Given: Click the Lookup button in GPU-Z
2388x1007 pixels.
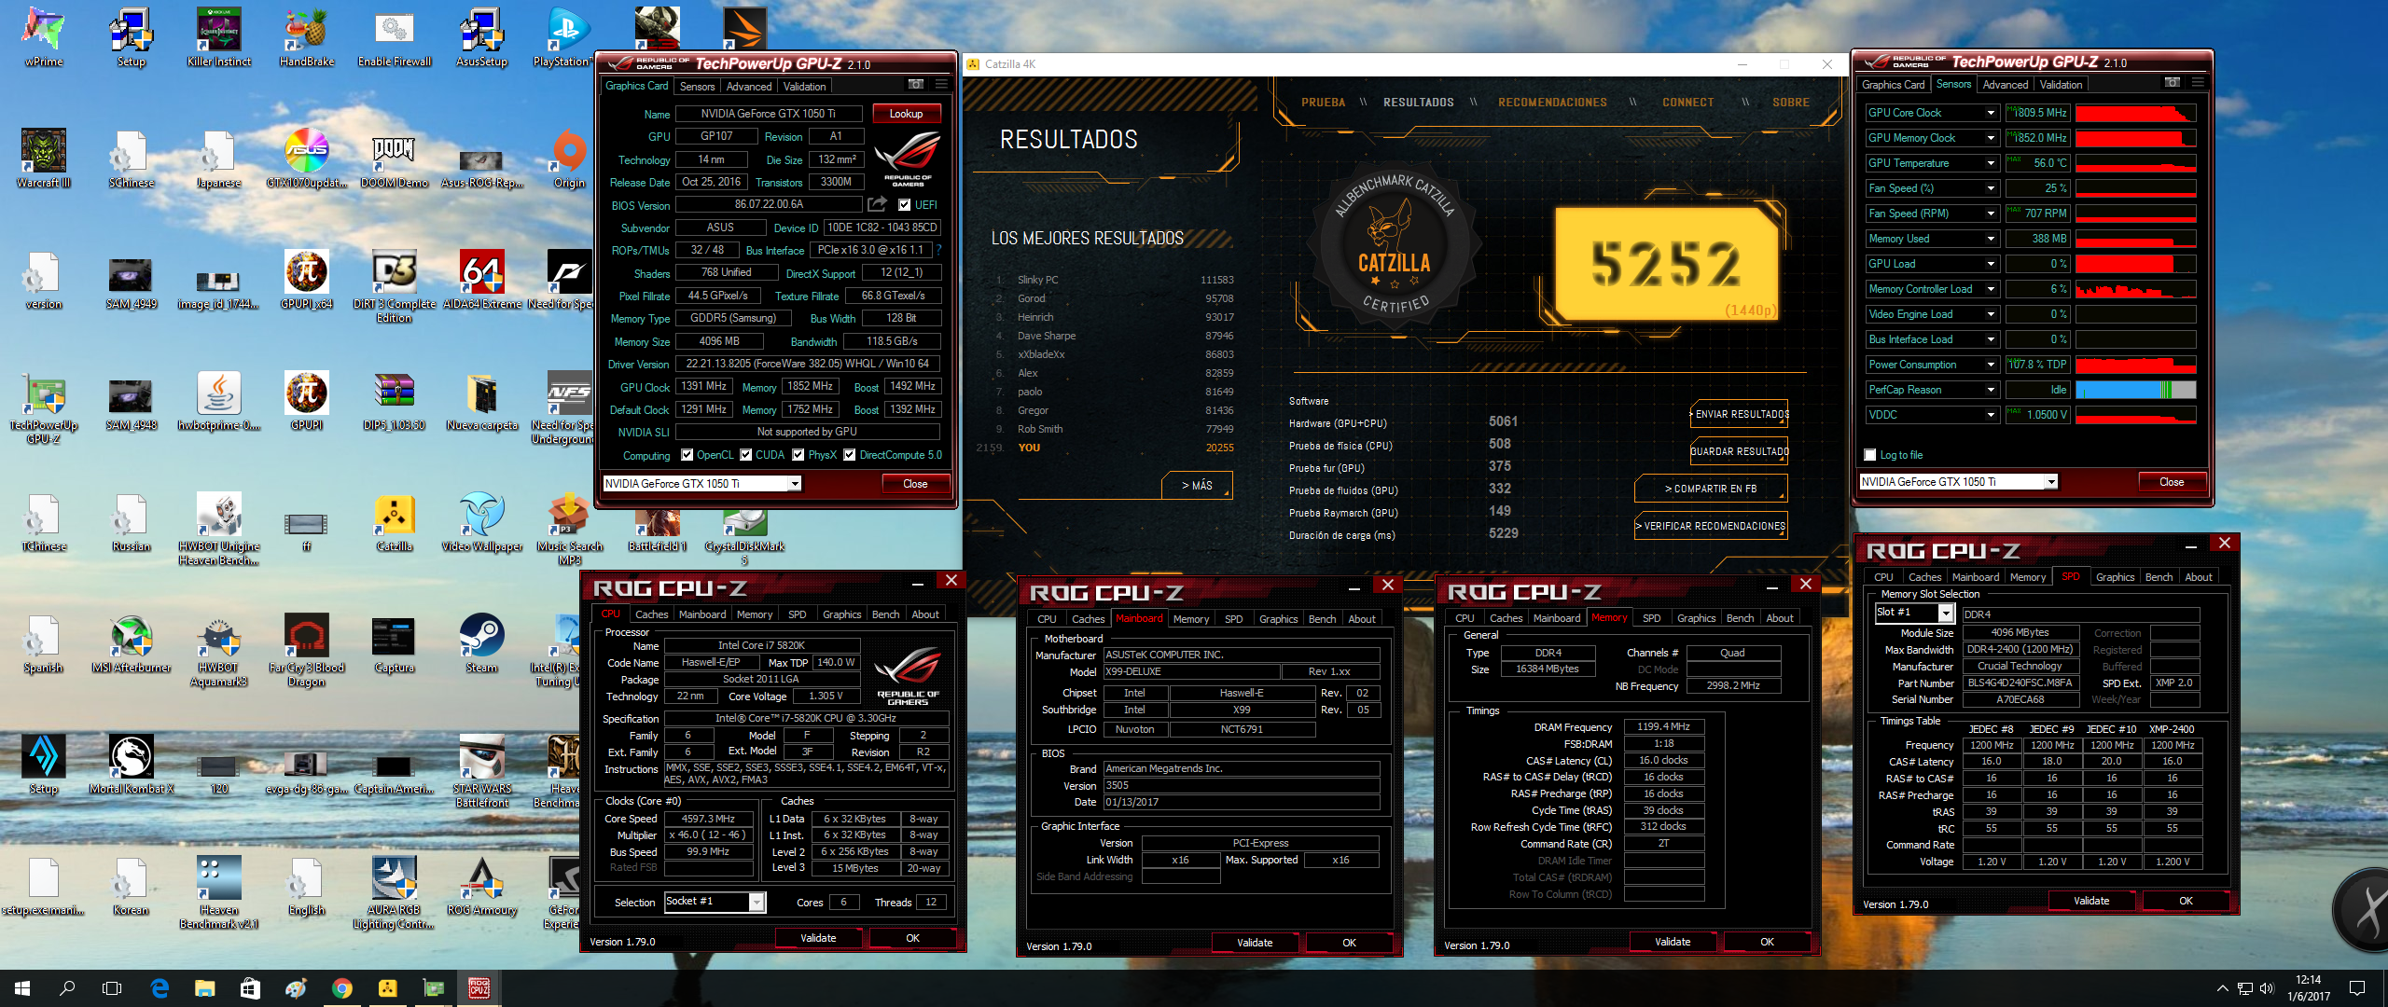Looking at the screenshot, I should [906, 114].
